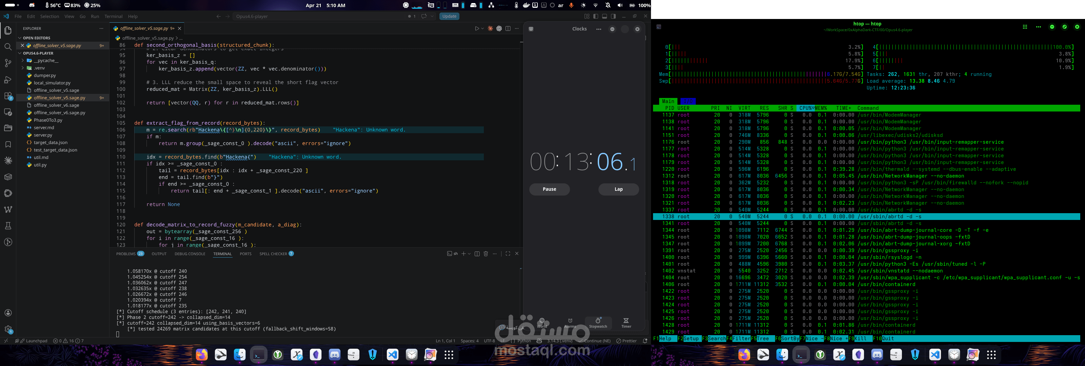Switch to the PROBLEMS panel tab
The width and height of the screenshot is (1085, 366).
tap(130, 253)
